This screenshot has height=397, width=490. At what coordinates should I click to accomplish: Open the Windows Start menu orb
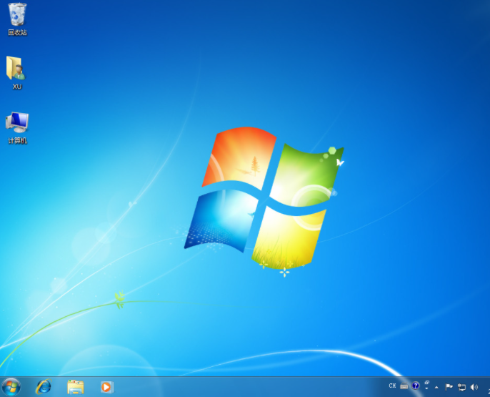(11, 387)
